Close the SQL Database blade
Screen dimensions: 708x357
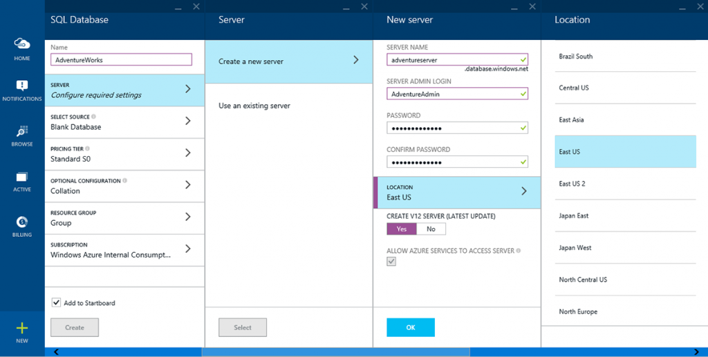tap(196, 6)
